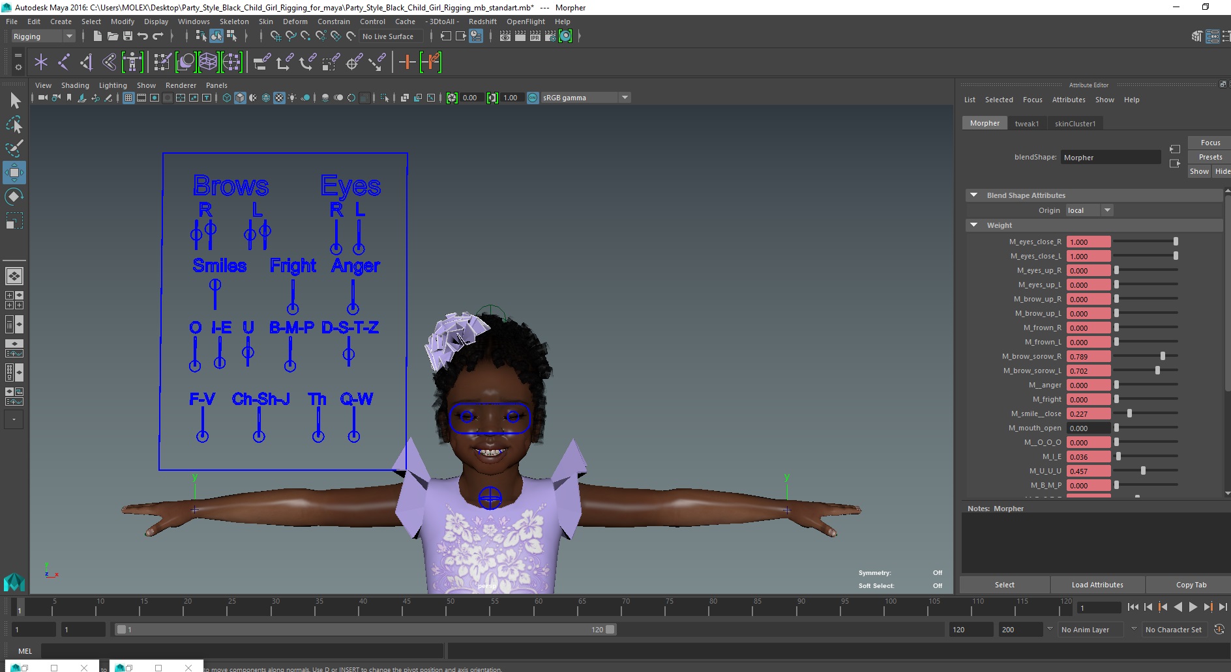The width and height of the screenshot is (1231, 672).
Task: Click the undo arrow icon
Action: (143, 36)
